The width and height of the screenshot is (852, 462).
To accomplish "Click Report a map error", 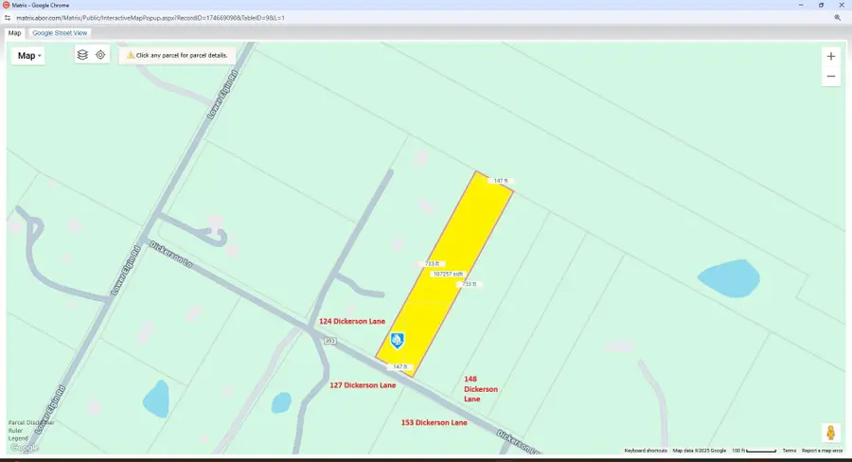I will pos(822,451).
